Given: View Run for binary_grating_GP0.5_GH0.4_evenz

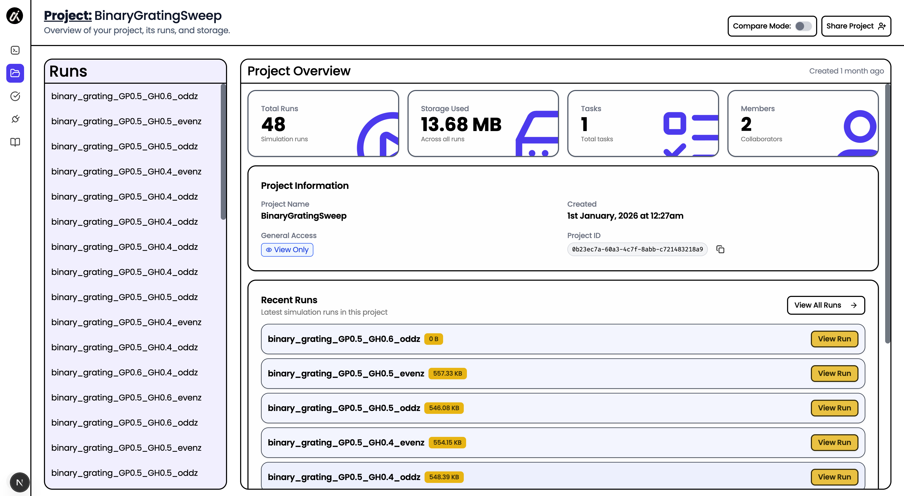Looking at the screenshot, I should point(834,442).
